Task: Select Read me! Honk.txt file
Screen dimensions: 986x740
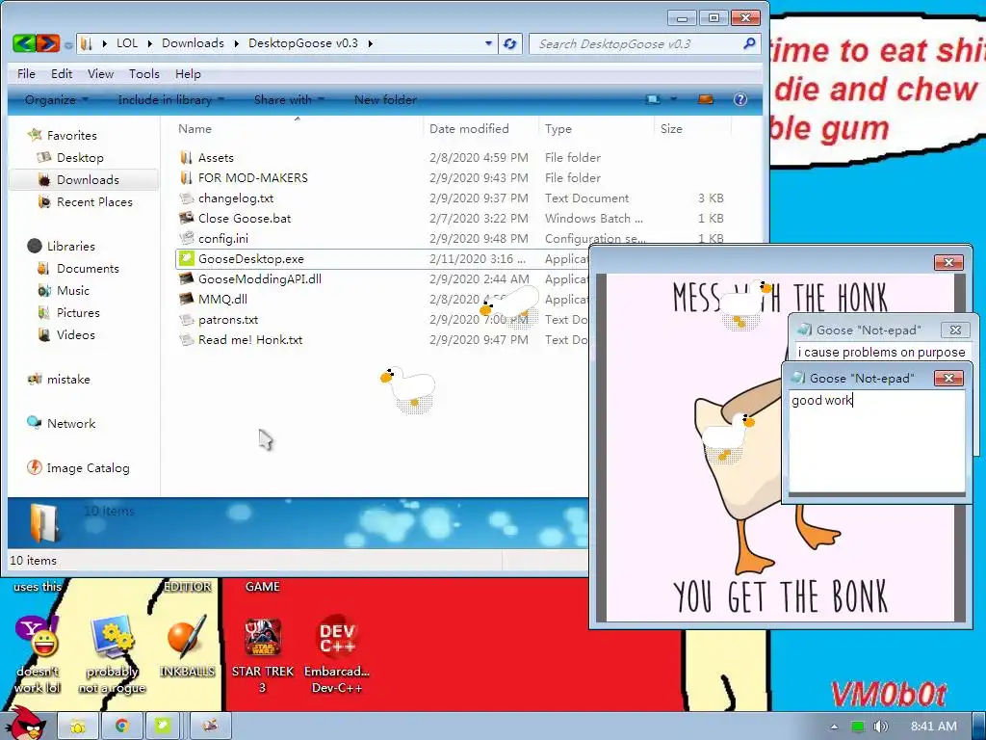Action: (x=250, y=340)
